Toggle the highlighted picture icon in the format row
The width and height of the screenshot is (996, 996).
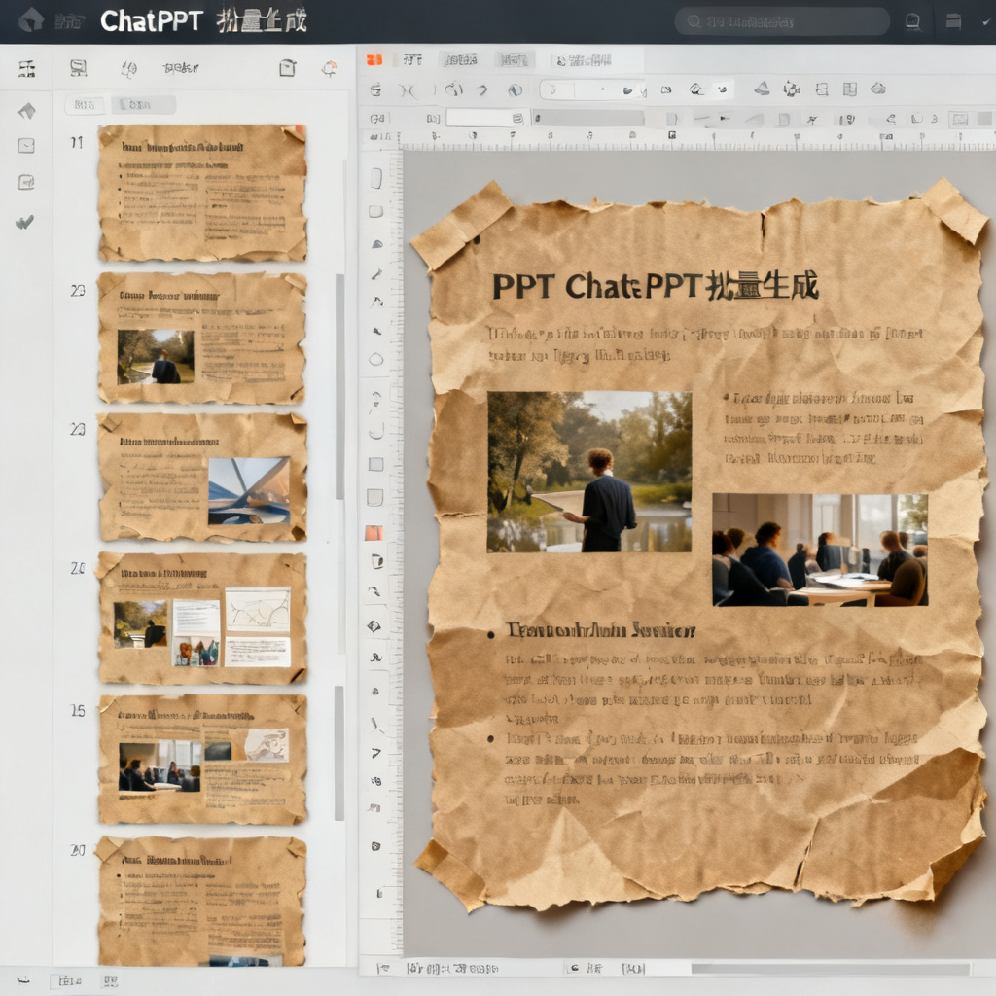click(958, 119)
